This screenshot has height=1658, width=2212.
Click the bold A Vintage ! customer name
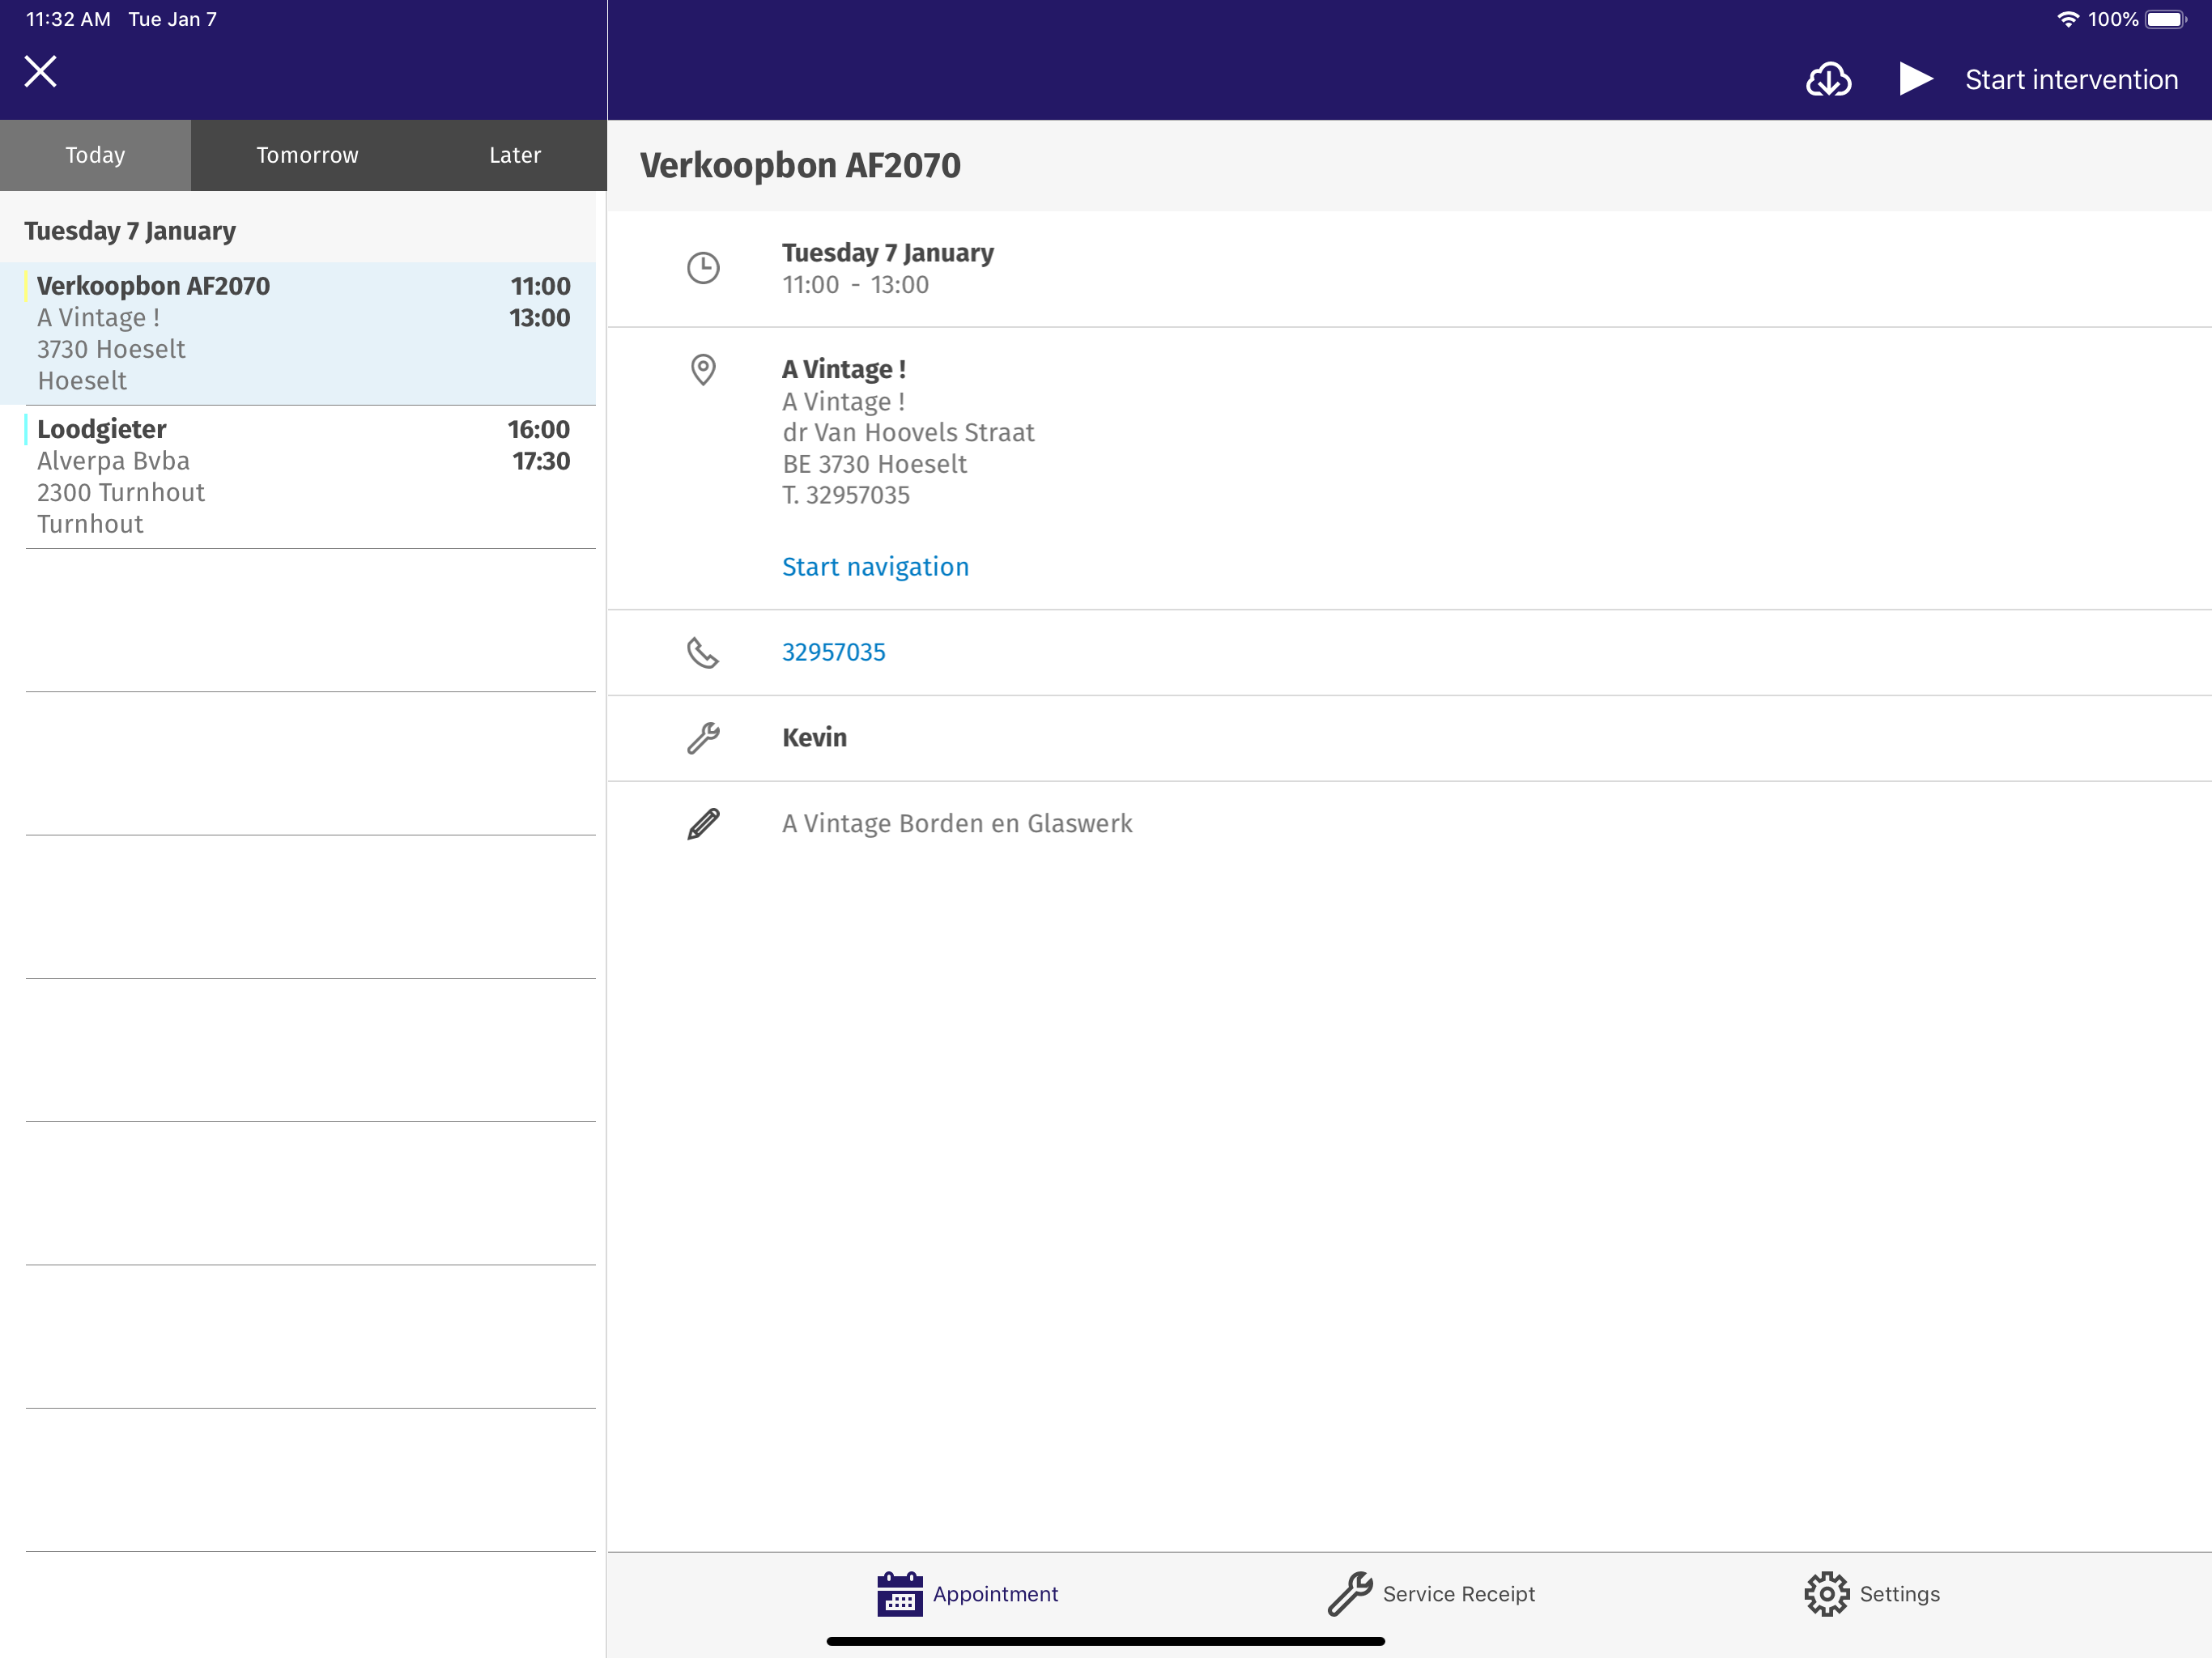click(844, 370)
